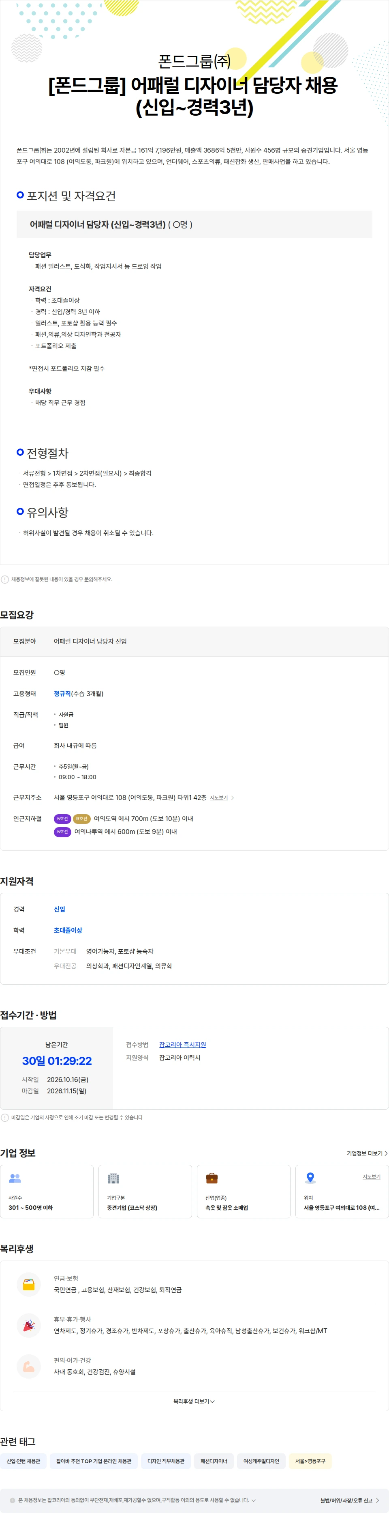
Task: Click the info icon beside 마감일은 기업의 사정
Action: pyautogui.click(x=5, y=1118)
